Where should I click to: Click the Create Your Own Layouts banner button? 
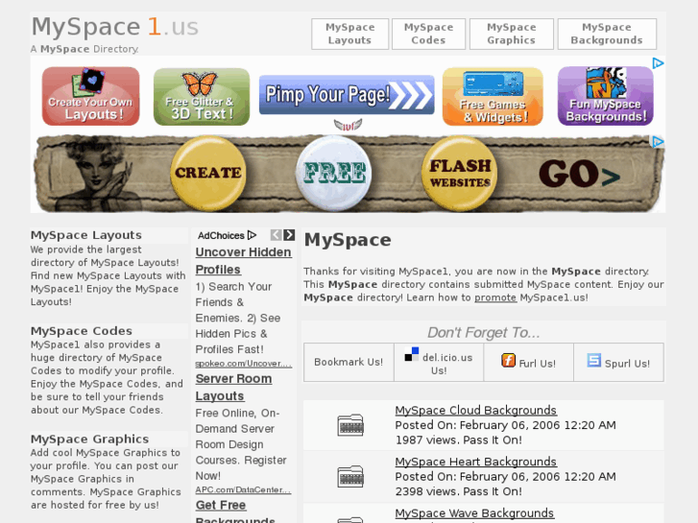91,96
